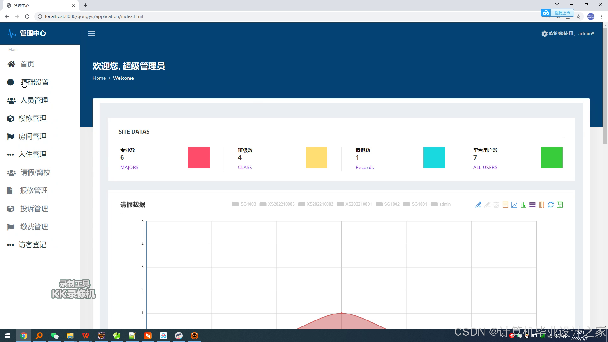This screenshot has height=342, width=608.
Task: Save chart as image icon
Action: (x=560, y=205)
